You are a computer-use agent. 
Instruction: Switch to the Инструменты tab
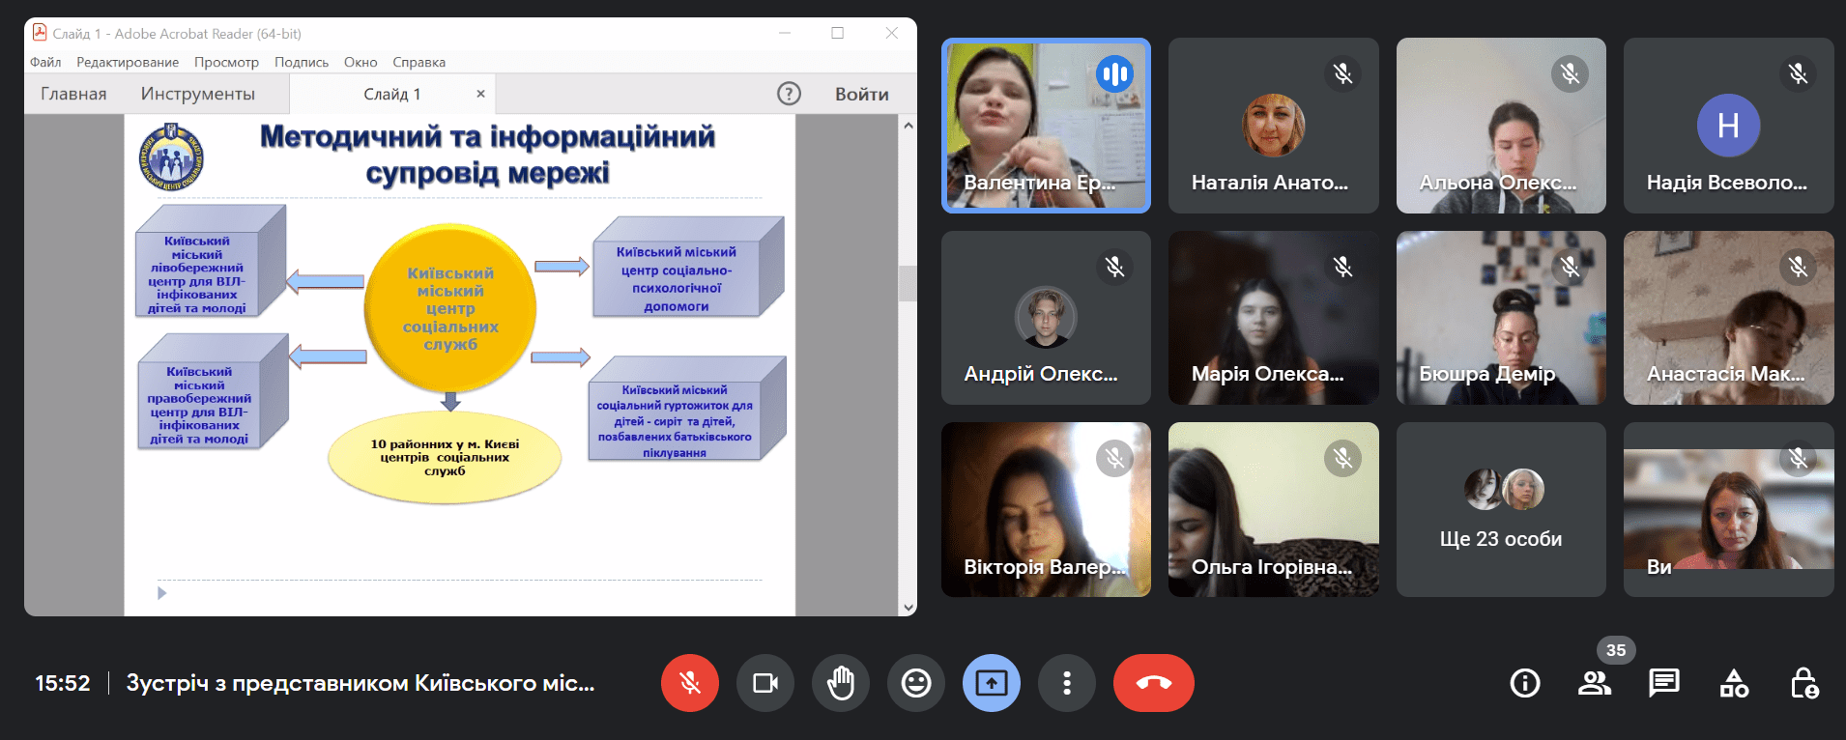pyautogui.click(x=197, y=94)
